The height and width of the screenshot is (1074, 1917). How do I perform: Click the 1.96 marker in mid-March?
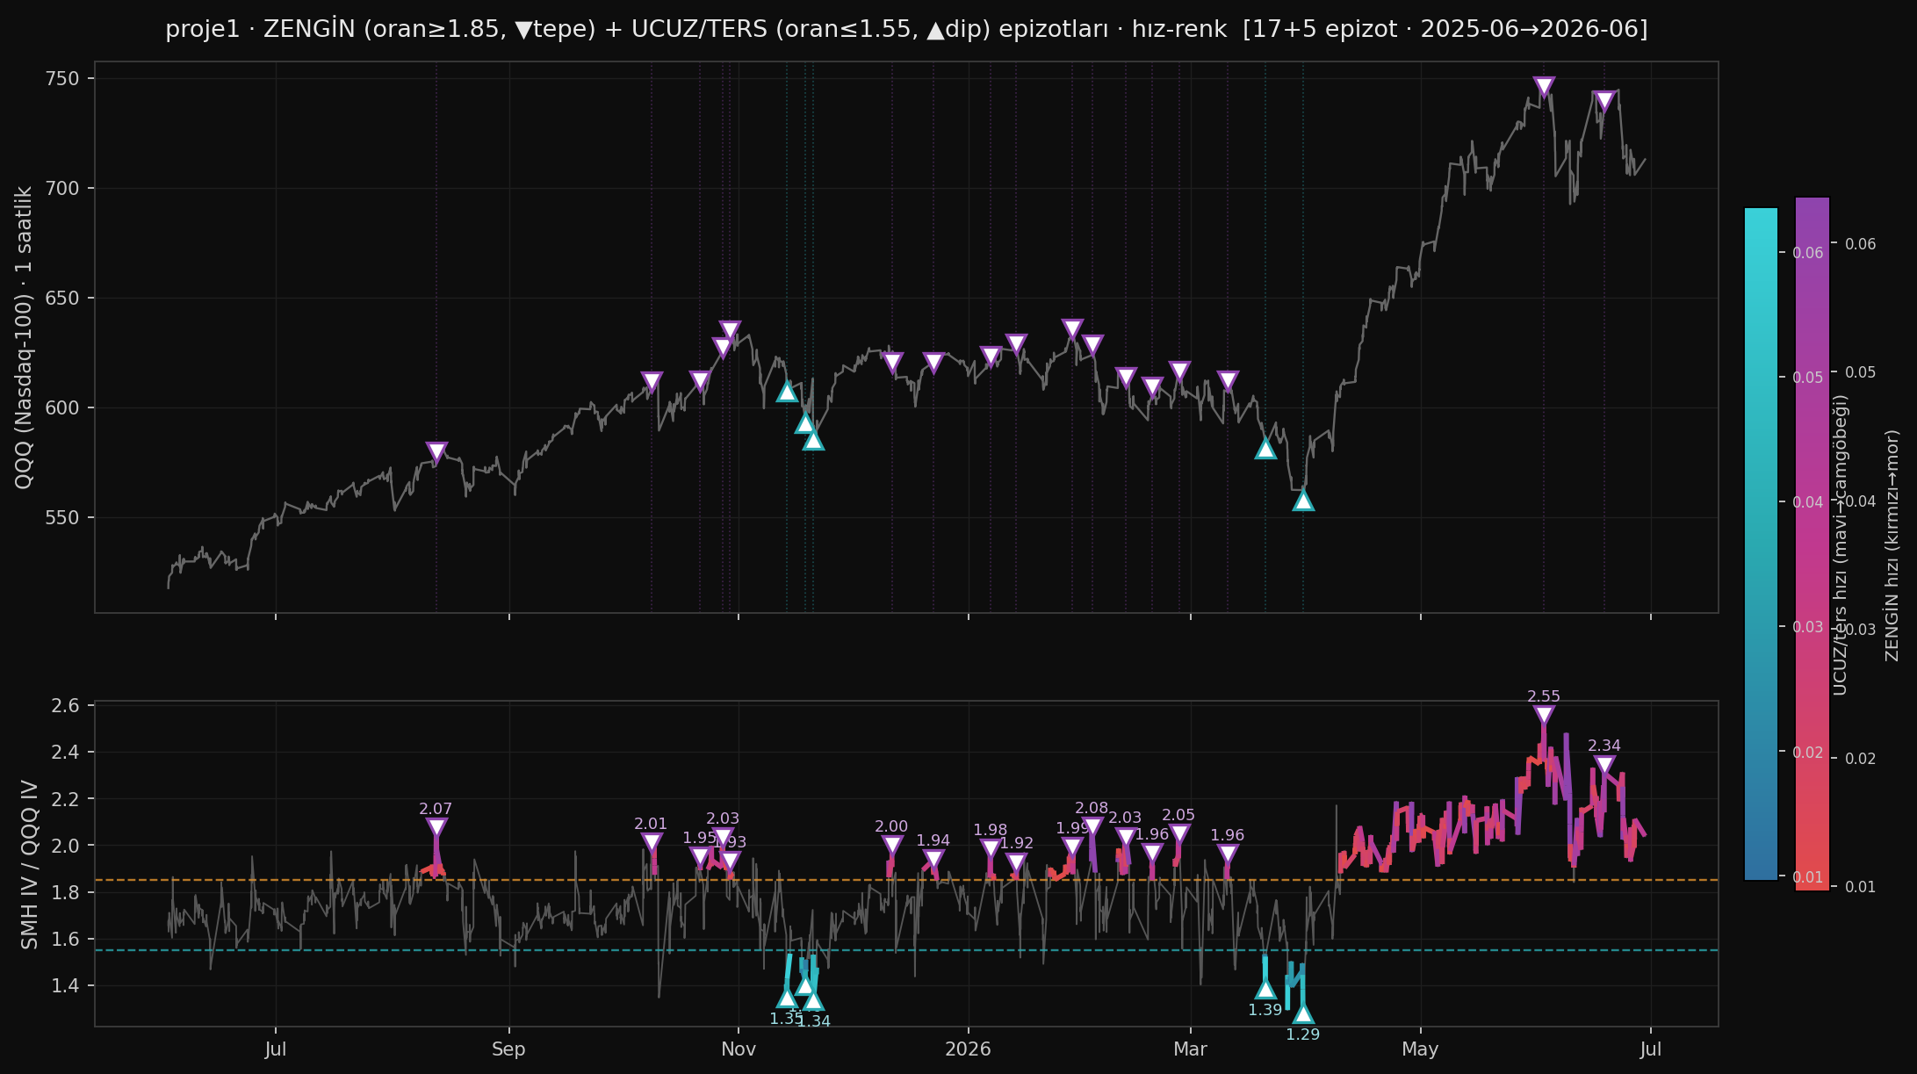pos(1228,854)
